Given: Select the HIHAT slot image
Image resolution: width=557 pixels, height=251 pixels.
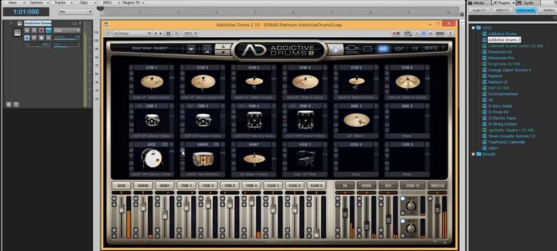Looking at the screenshot, I should click(x=254, y=159).
